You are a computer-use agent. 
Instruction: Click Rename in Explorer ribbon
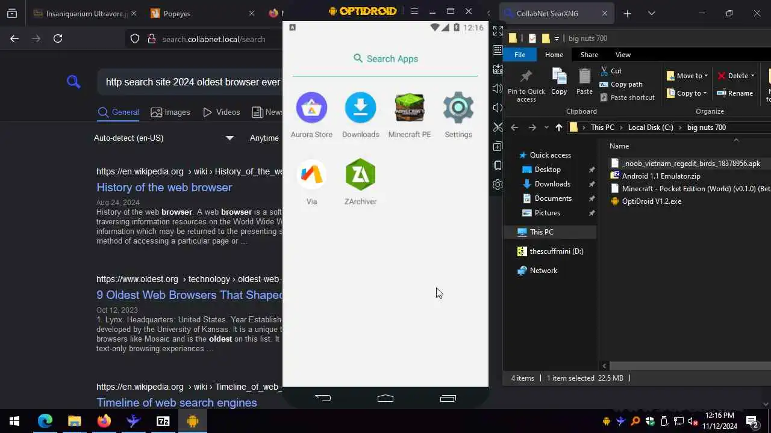[734, 93]
